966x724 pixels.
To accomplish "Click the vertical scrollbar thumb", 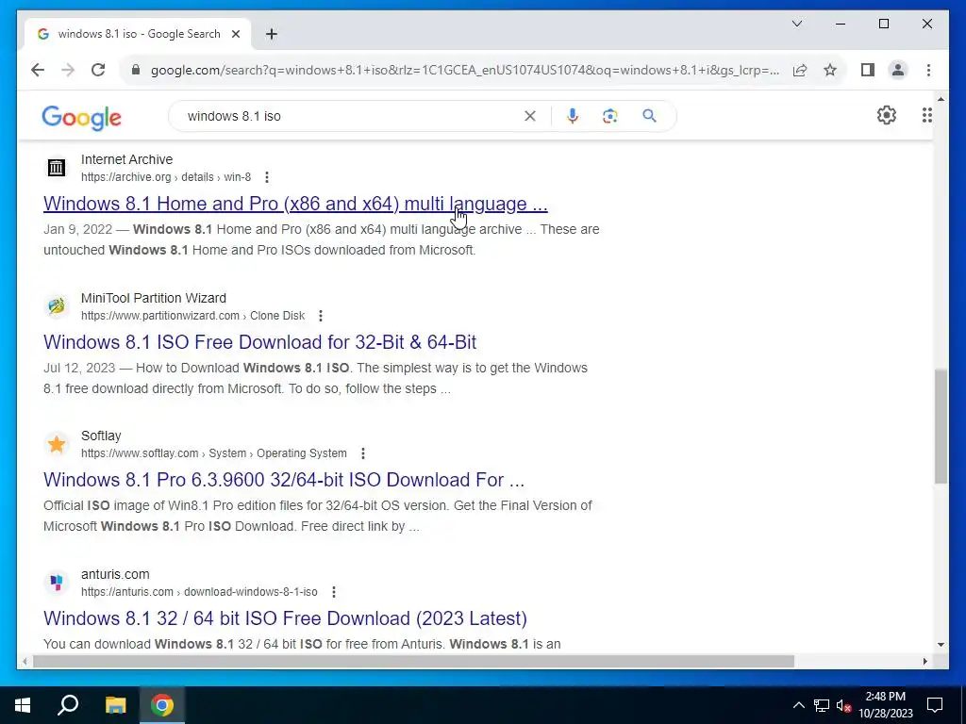I will click(x=941, y=426).
